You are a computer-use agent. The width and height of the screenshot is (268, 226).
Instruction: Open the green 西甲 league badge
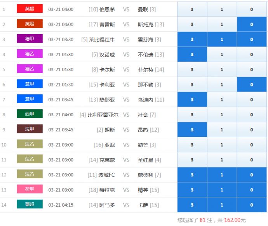30,114
